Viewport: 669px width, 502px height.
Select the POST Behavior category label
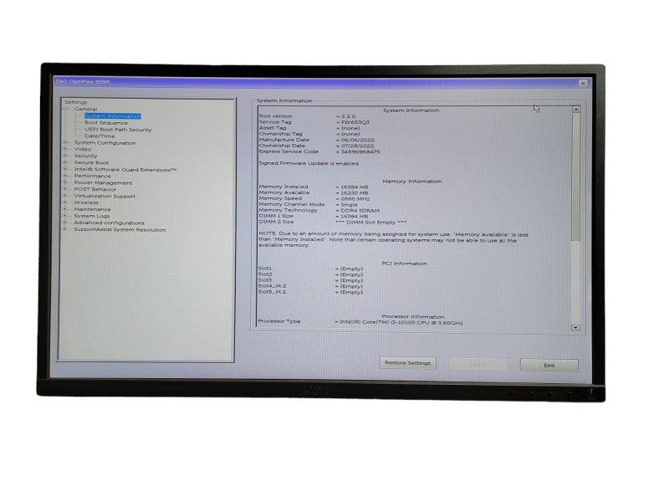point(94,190)
